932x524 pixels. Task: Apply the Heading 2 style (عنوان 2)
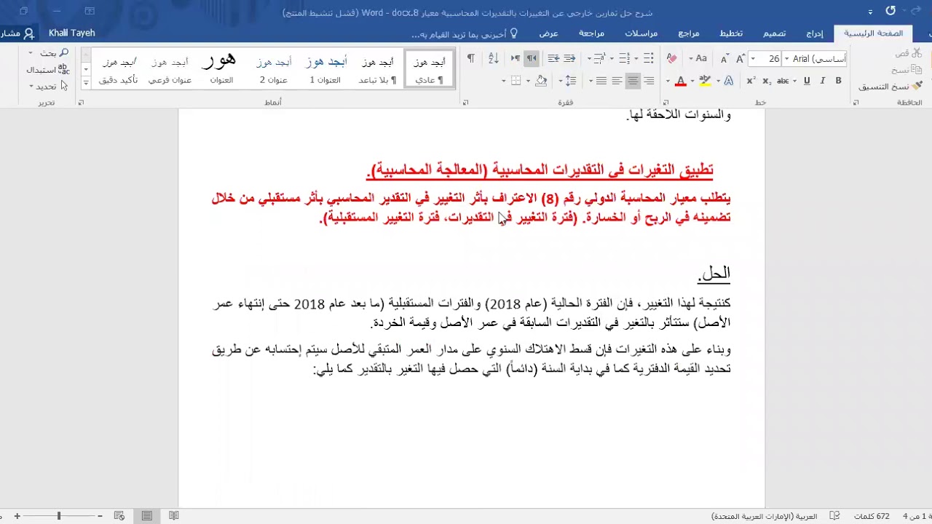point(274,69)
